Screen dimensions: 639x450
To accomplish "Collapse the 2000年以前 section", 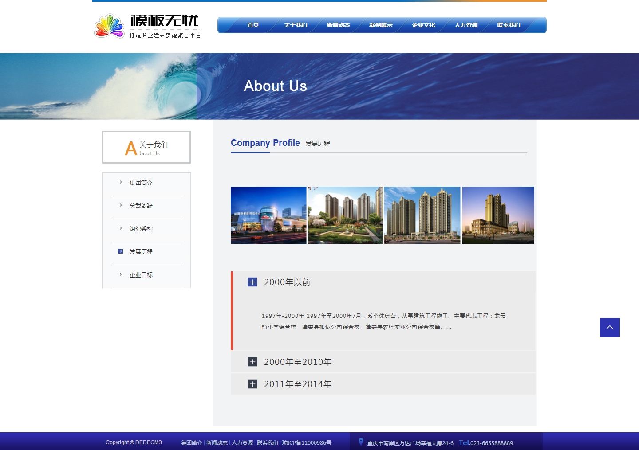I will click(252, 282).
